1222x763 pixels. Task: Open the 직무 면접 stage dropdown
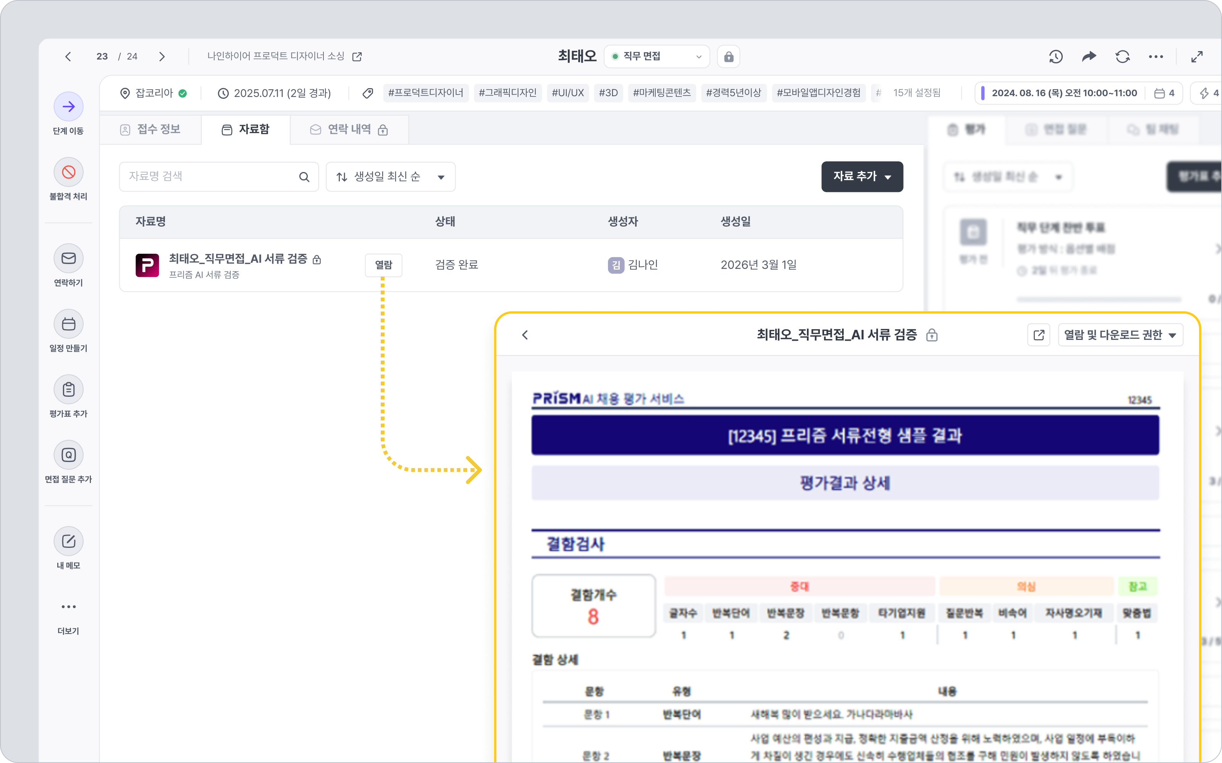[656, 56]
